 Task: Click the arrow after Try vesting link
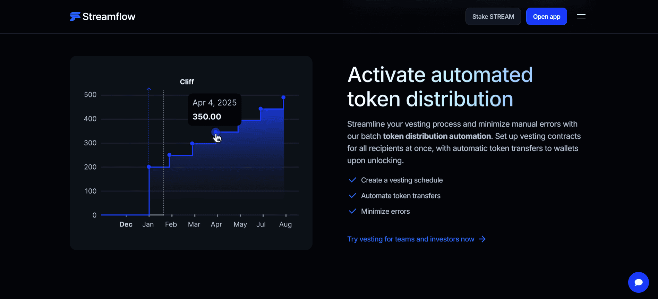coord(482,239)
